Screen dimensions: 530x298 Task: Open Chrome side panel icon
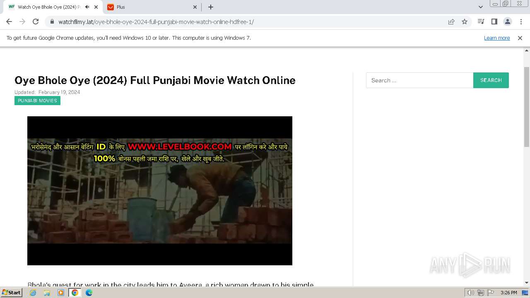point(494,22)
